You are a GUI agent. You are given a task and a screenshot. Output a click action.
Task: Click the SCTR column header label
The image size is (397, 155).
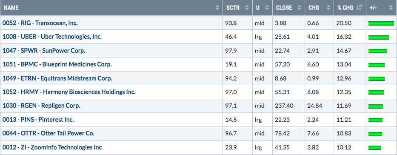click(233, 8)
